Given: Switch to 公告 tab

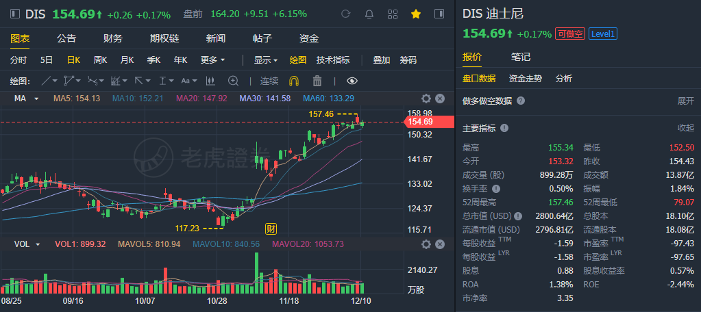Looking at the screenshot, I should pos(66,38).
